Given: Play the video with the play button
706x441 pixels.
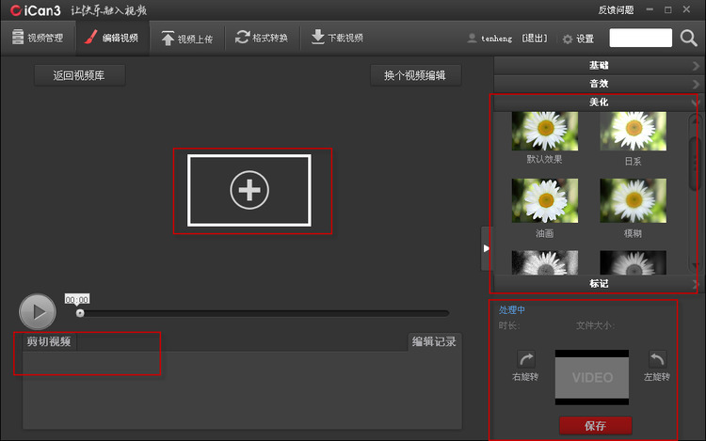Looking at the screenshot, I should click(38, 311).
